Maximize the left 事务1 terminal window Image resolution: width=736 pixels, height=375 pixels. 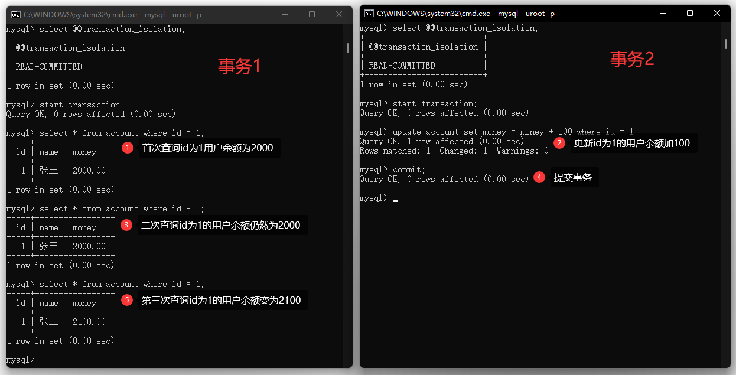312,14
